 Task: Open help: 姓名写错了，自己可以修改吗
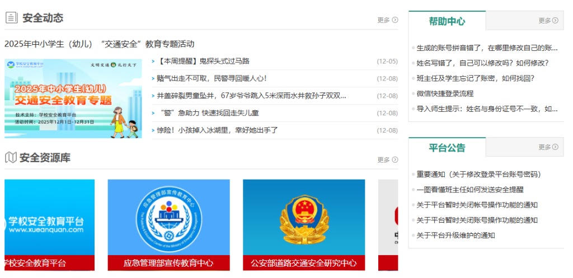tap(483, 63)
